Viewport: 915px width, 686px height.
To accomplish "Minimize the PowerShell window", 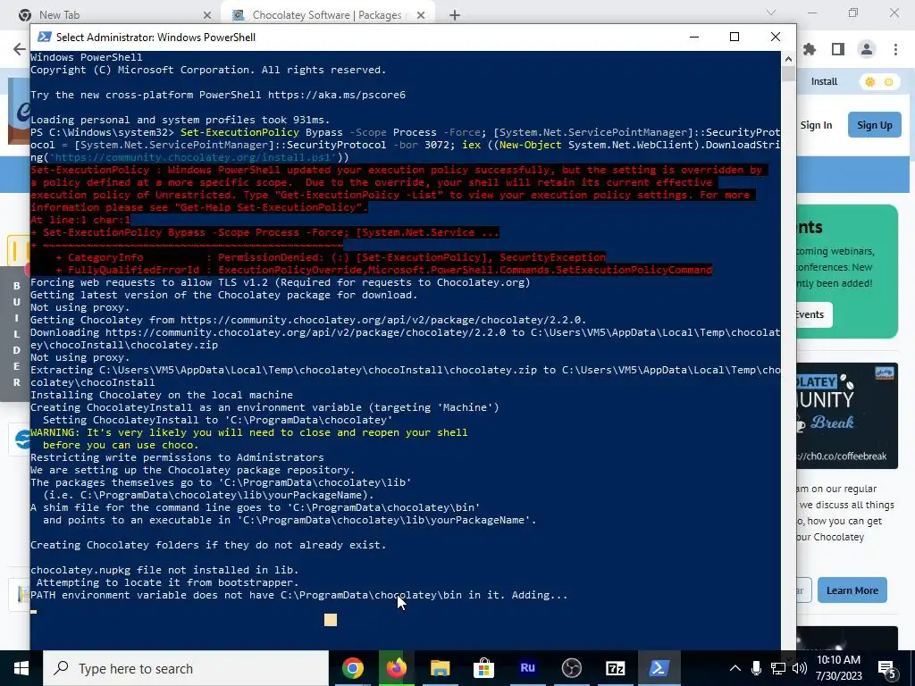I will (693, 37).
